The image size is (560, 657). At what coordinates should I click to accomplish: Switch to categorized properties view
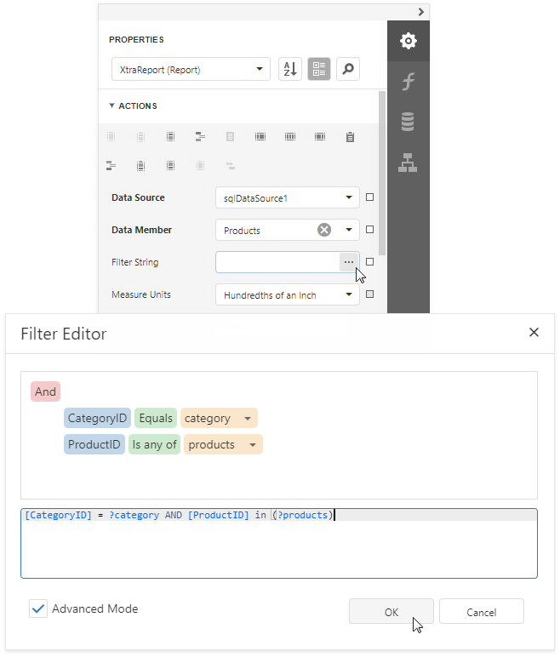319,69
